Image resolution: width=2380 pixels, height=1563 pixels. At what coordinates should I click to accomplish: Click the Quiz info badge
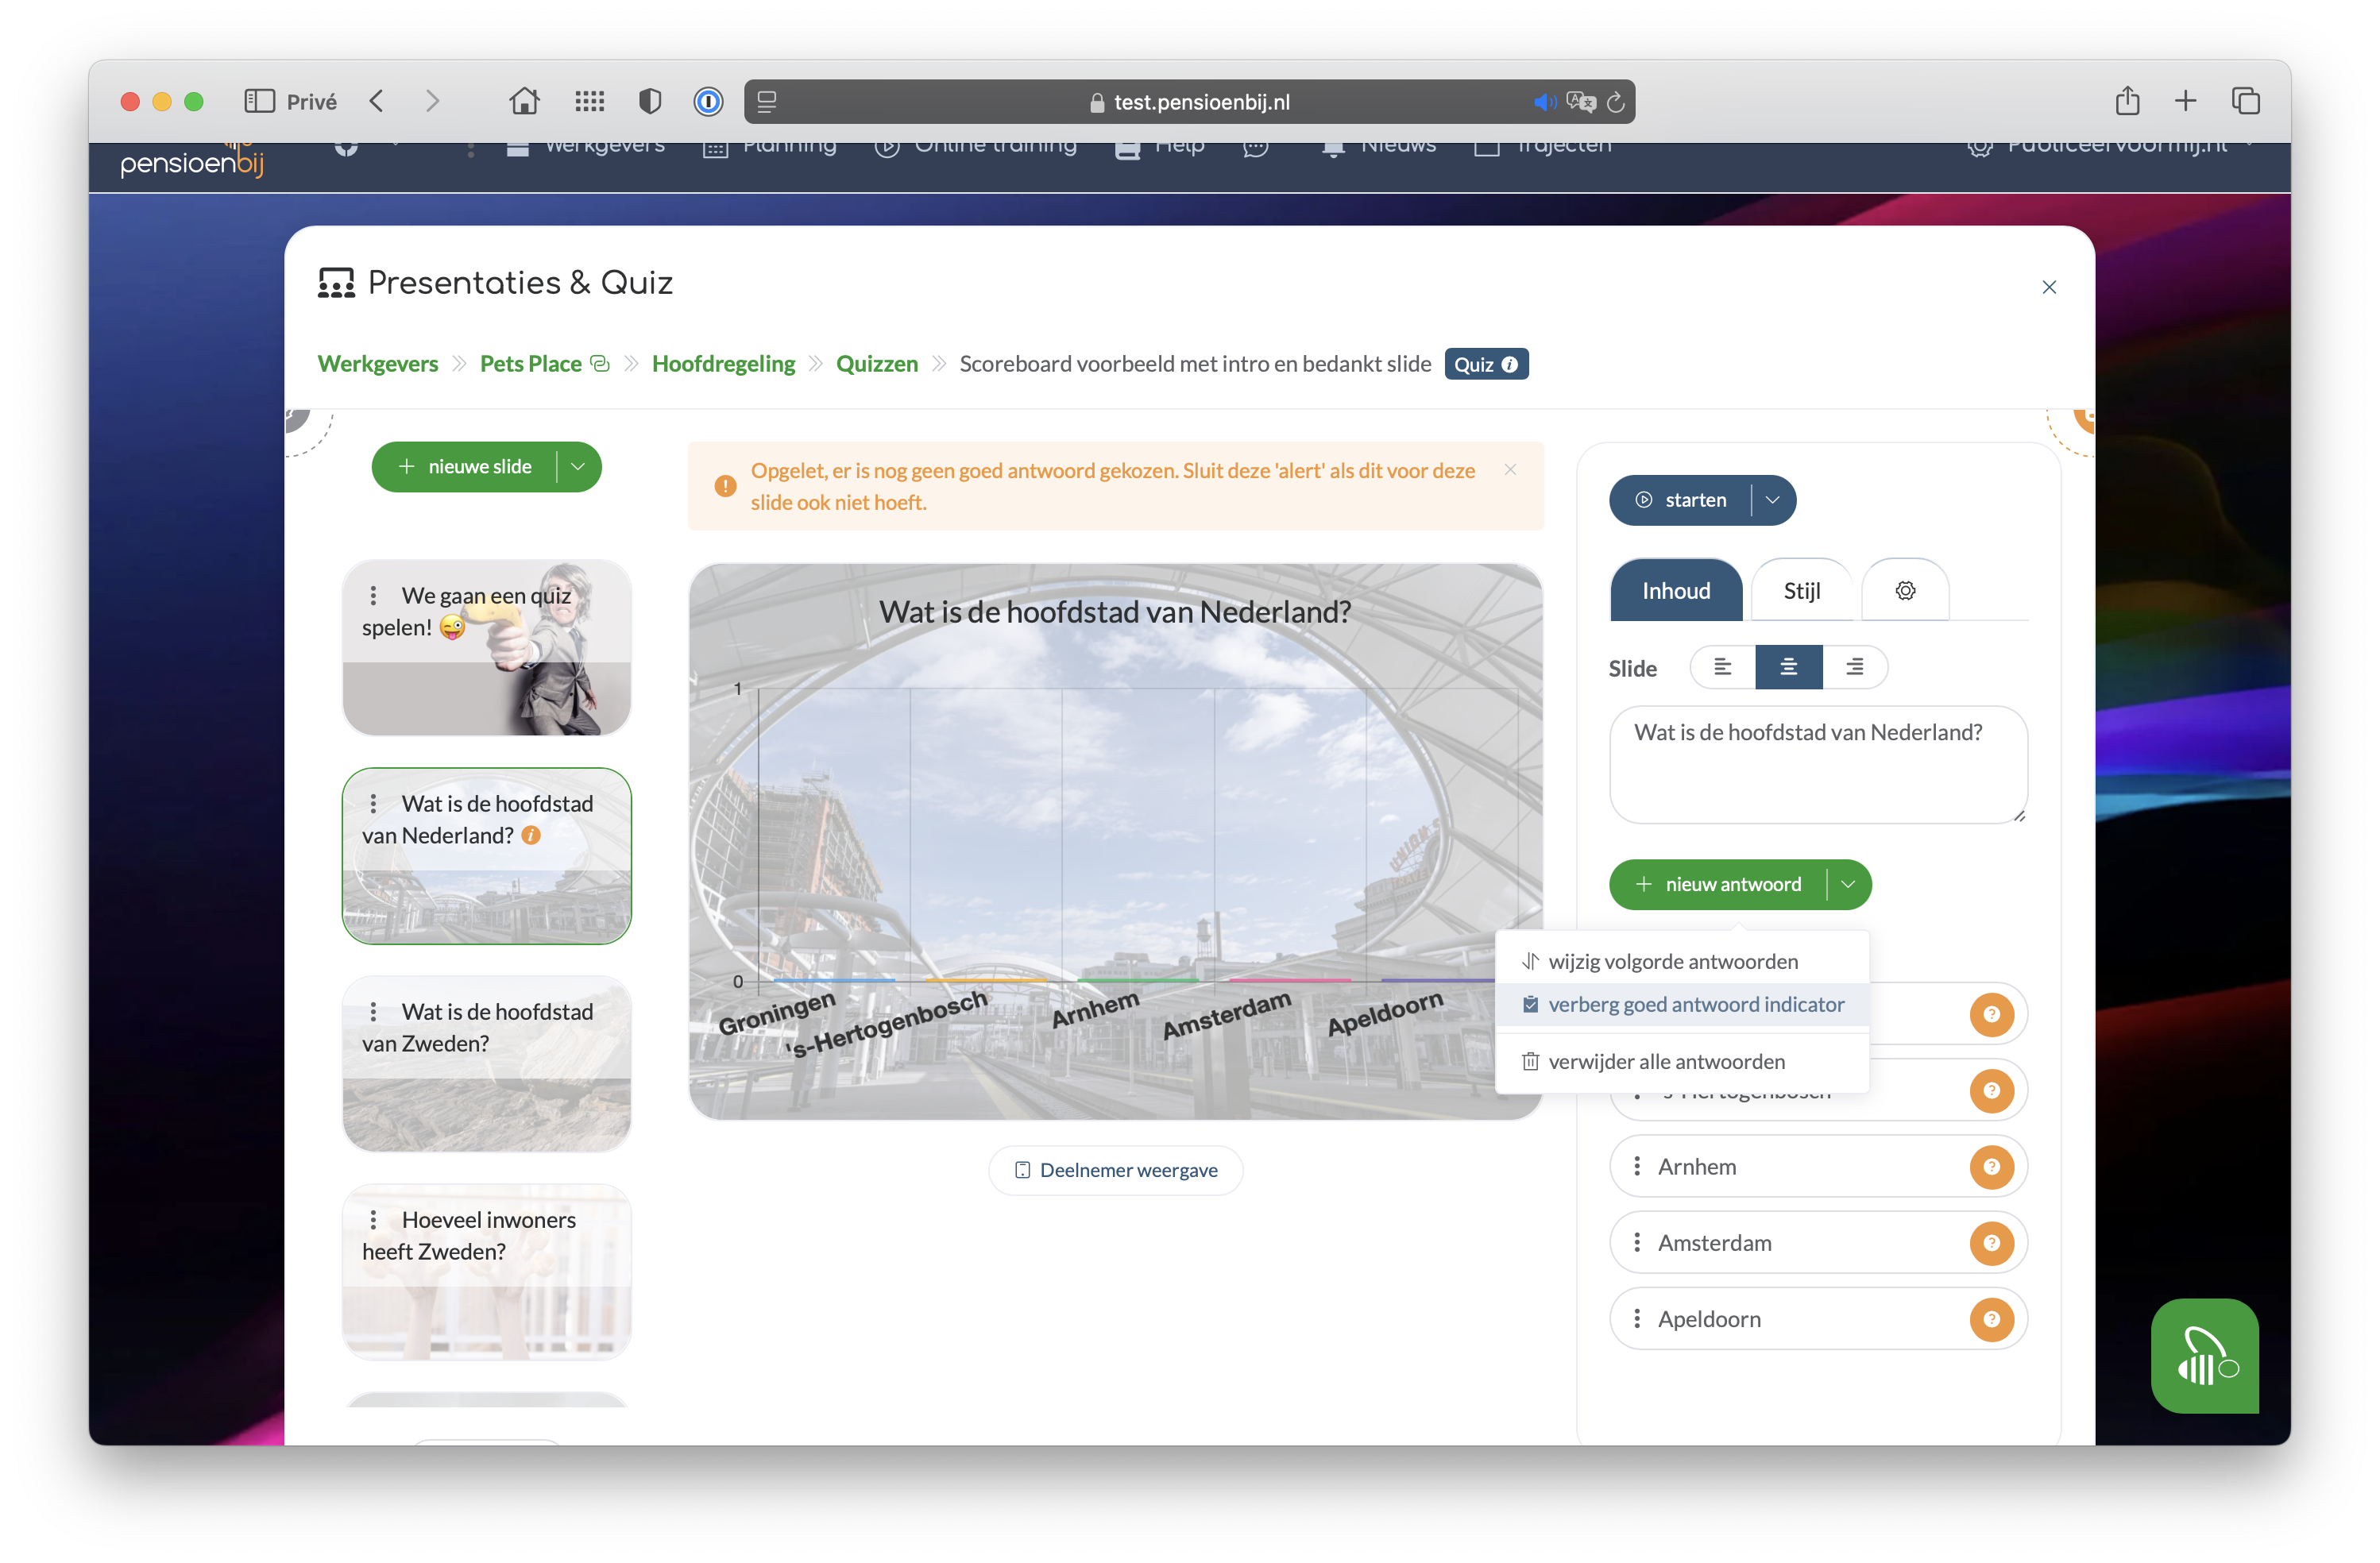click(x=1486, y=364)
